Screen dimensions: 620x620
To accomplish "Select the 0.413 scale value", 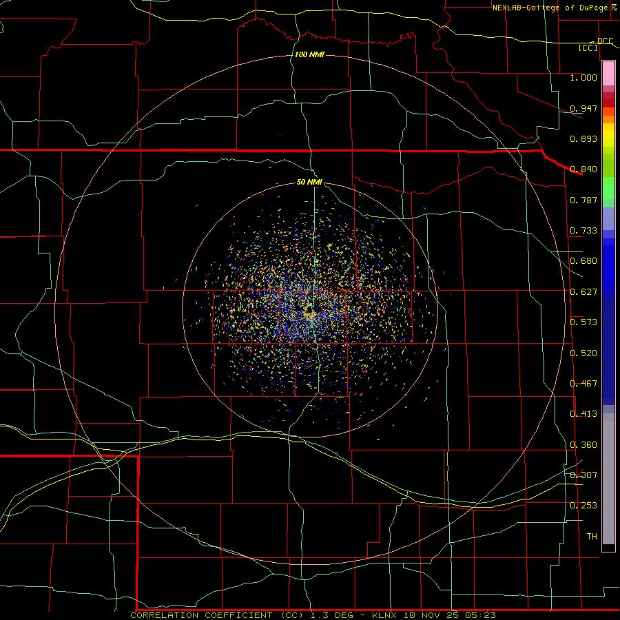I will (x=583, y=414).
